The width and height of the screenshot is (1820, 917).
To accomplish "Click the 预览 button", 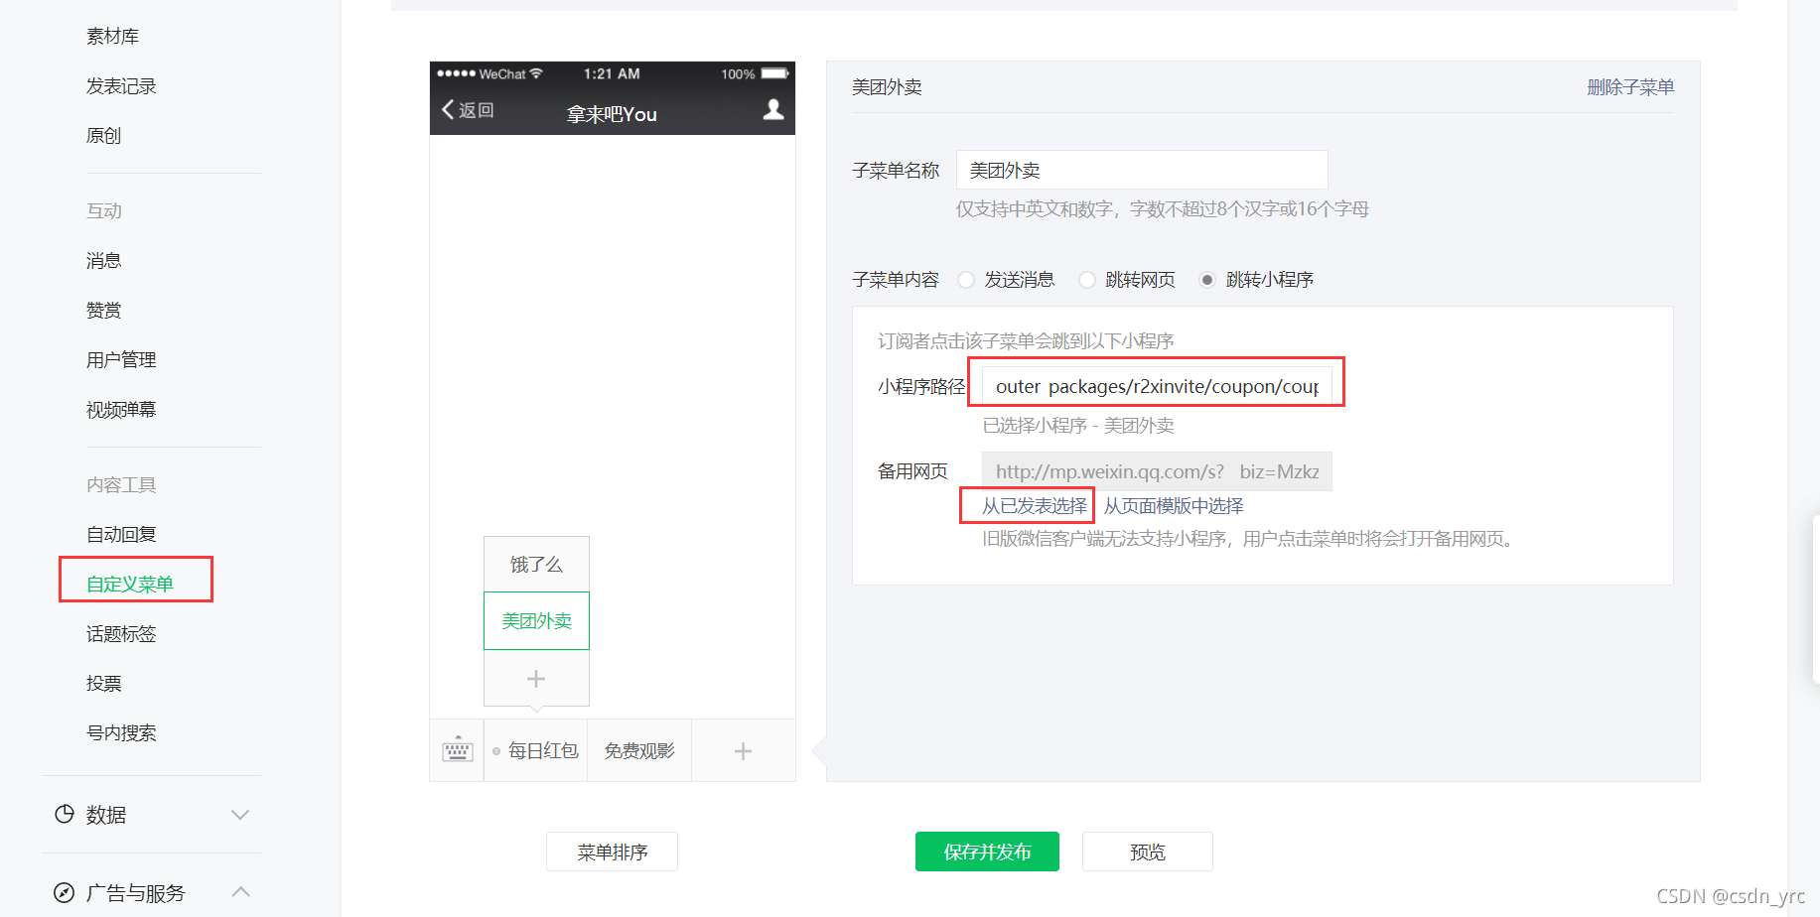I will (1148, 851).
